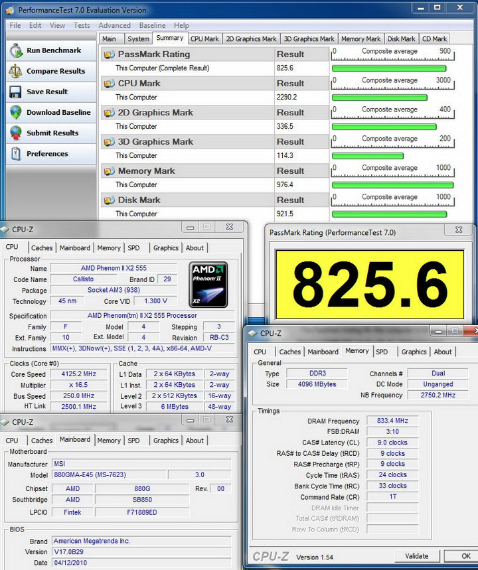Open the 3D Graphics Mark tab
Image resolution: width=478 pixels, height=570 pixels.
point(309,39)
